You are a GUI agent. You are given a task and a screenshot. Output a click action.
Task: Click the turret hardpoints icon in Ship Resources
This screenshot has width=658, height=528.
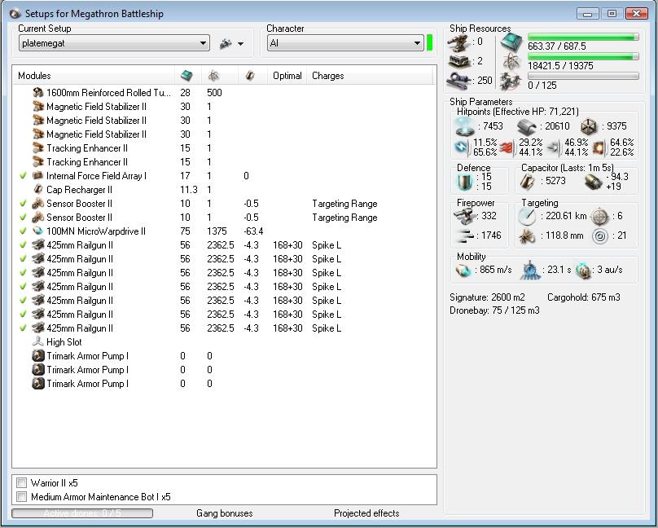click(x=458, y=42)
